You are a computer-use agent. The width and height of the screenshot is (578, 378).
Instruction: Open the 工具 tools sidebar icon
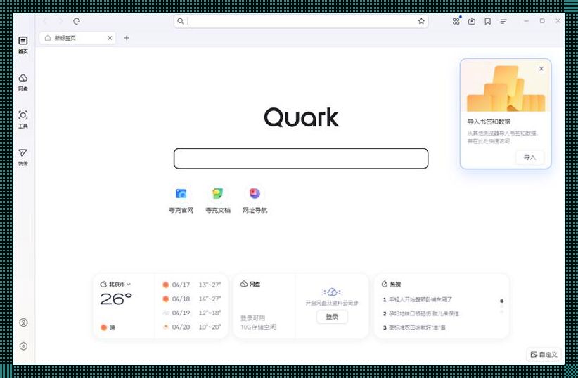coord(23,119)
